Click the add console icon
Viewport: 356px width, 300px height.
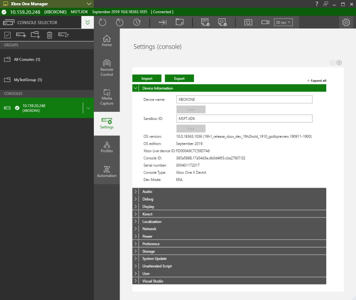[21, 35]
